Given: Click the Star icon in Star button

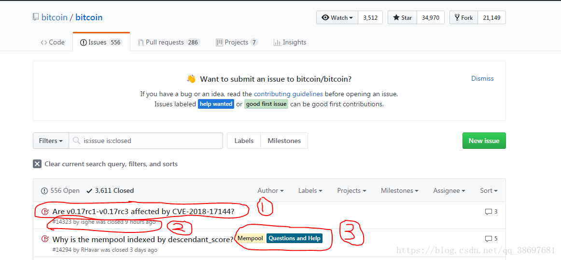Looking at the screenshot, I should (x=396, y=17).
